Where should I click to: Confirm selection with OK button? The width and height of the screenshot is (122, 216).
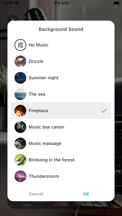(x=86, y=194)
